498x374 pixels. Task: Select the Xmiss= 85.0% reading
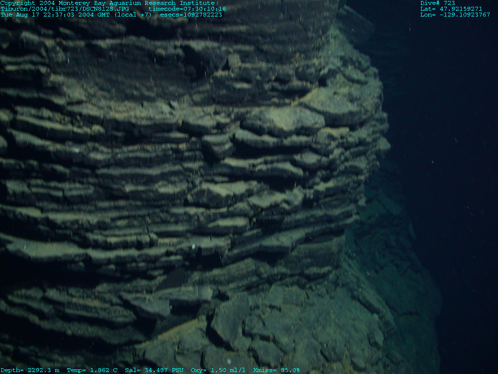click(x=276, y=370)
